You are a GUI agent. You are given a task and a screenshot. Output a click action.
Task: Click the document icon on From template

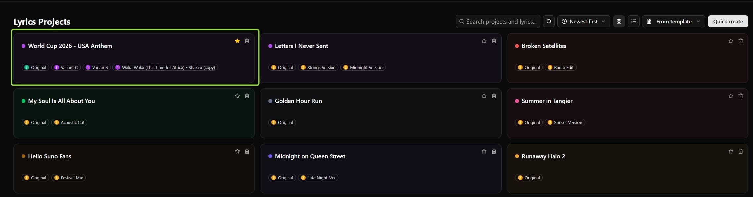[649, 21]
